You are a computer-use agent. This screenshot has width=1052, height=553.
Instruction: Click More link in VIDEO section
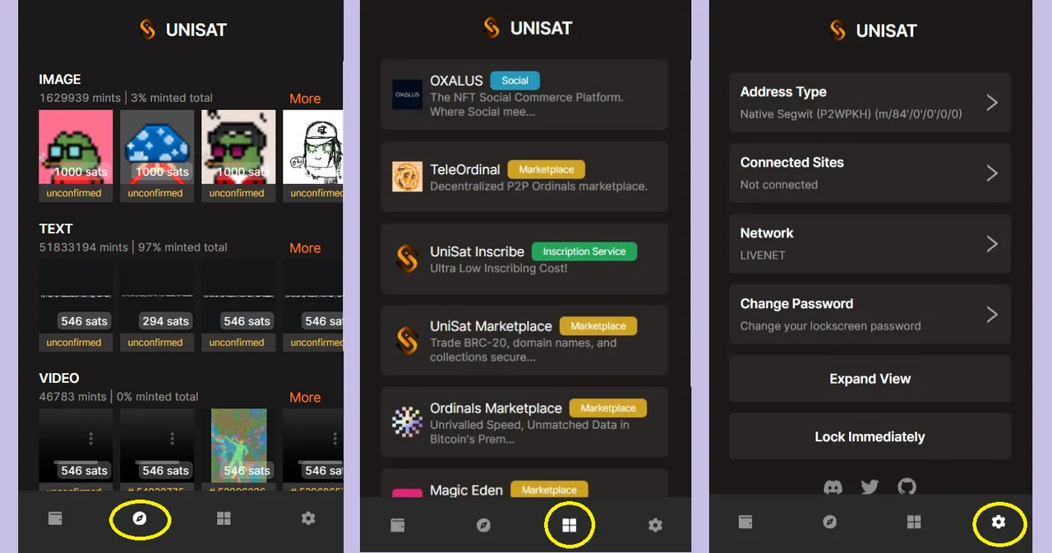pos(305,398)
